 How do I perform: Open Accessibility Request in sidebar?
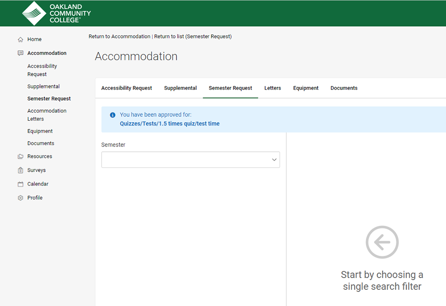[x=42, y=70]
